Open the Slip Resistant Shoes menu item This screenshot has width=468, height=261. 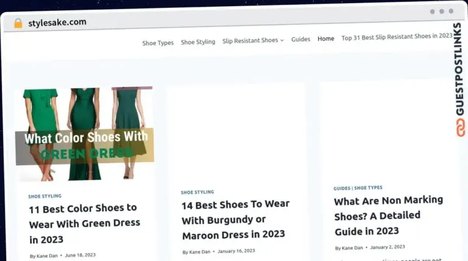click(x=250, y=41)
